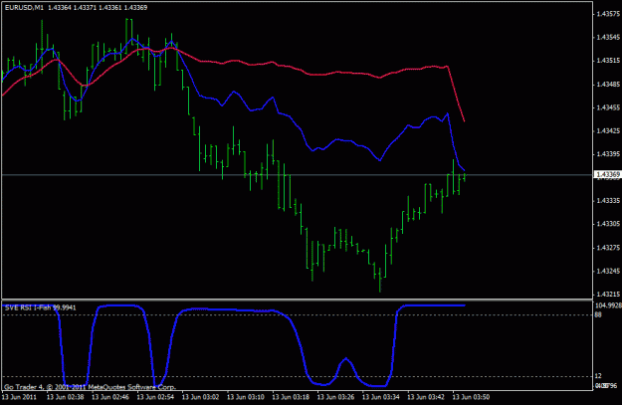Click time axis label 13 Jun 02:38
Viewport: 622px width, 405px height.
point(65,397)
